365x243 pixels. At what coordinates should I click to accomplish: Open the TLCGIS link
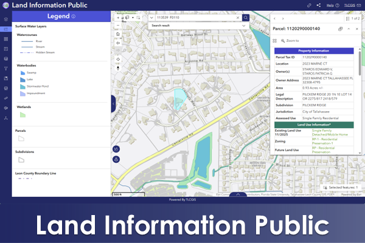pos(352,5)
